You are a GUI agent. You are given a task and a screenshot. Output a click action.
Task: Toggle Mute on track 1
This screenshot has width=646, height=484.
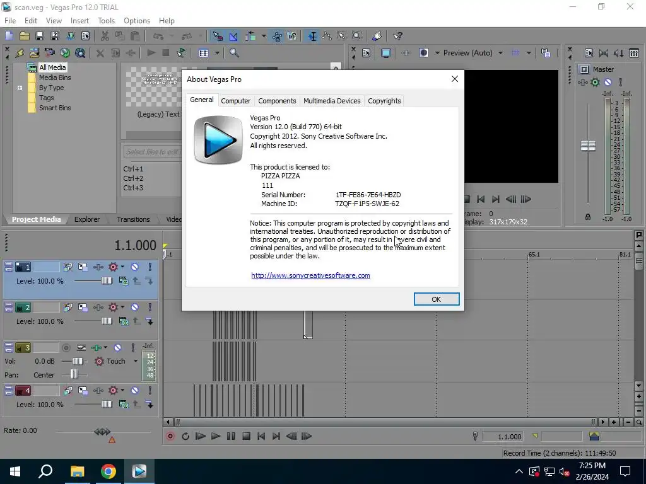click(135, 267)
